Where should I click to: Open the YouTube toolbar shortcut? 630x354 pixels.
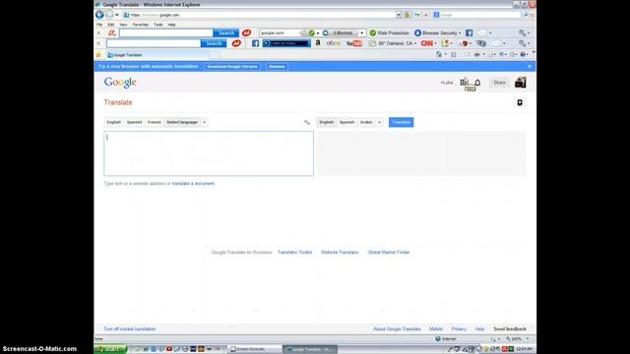point(354,43)
